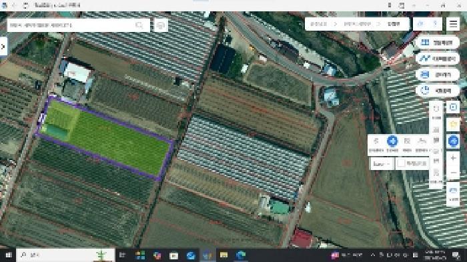This screenshot has width=467, height=262.
Task: Click the blue circle icon on right edge
Action: tap(453, 141)
